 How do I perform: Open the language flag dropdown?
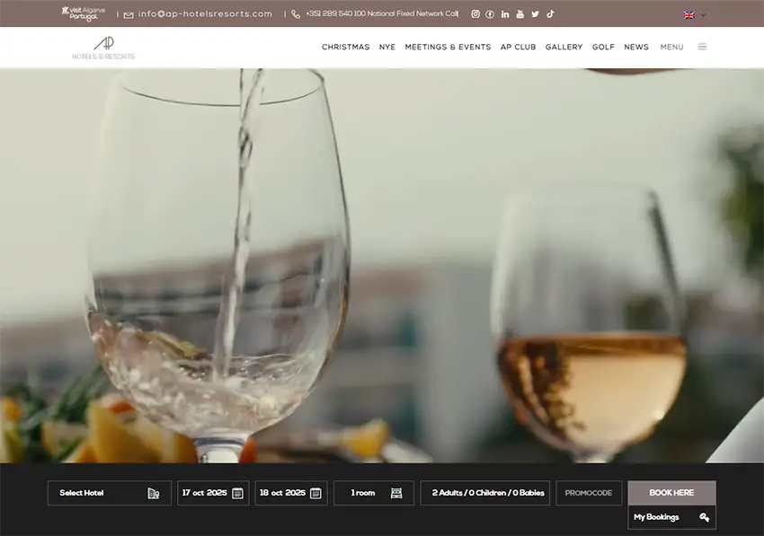(x=691, y=14)
